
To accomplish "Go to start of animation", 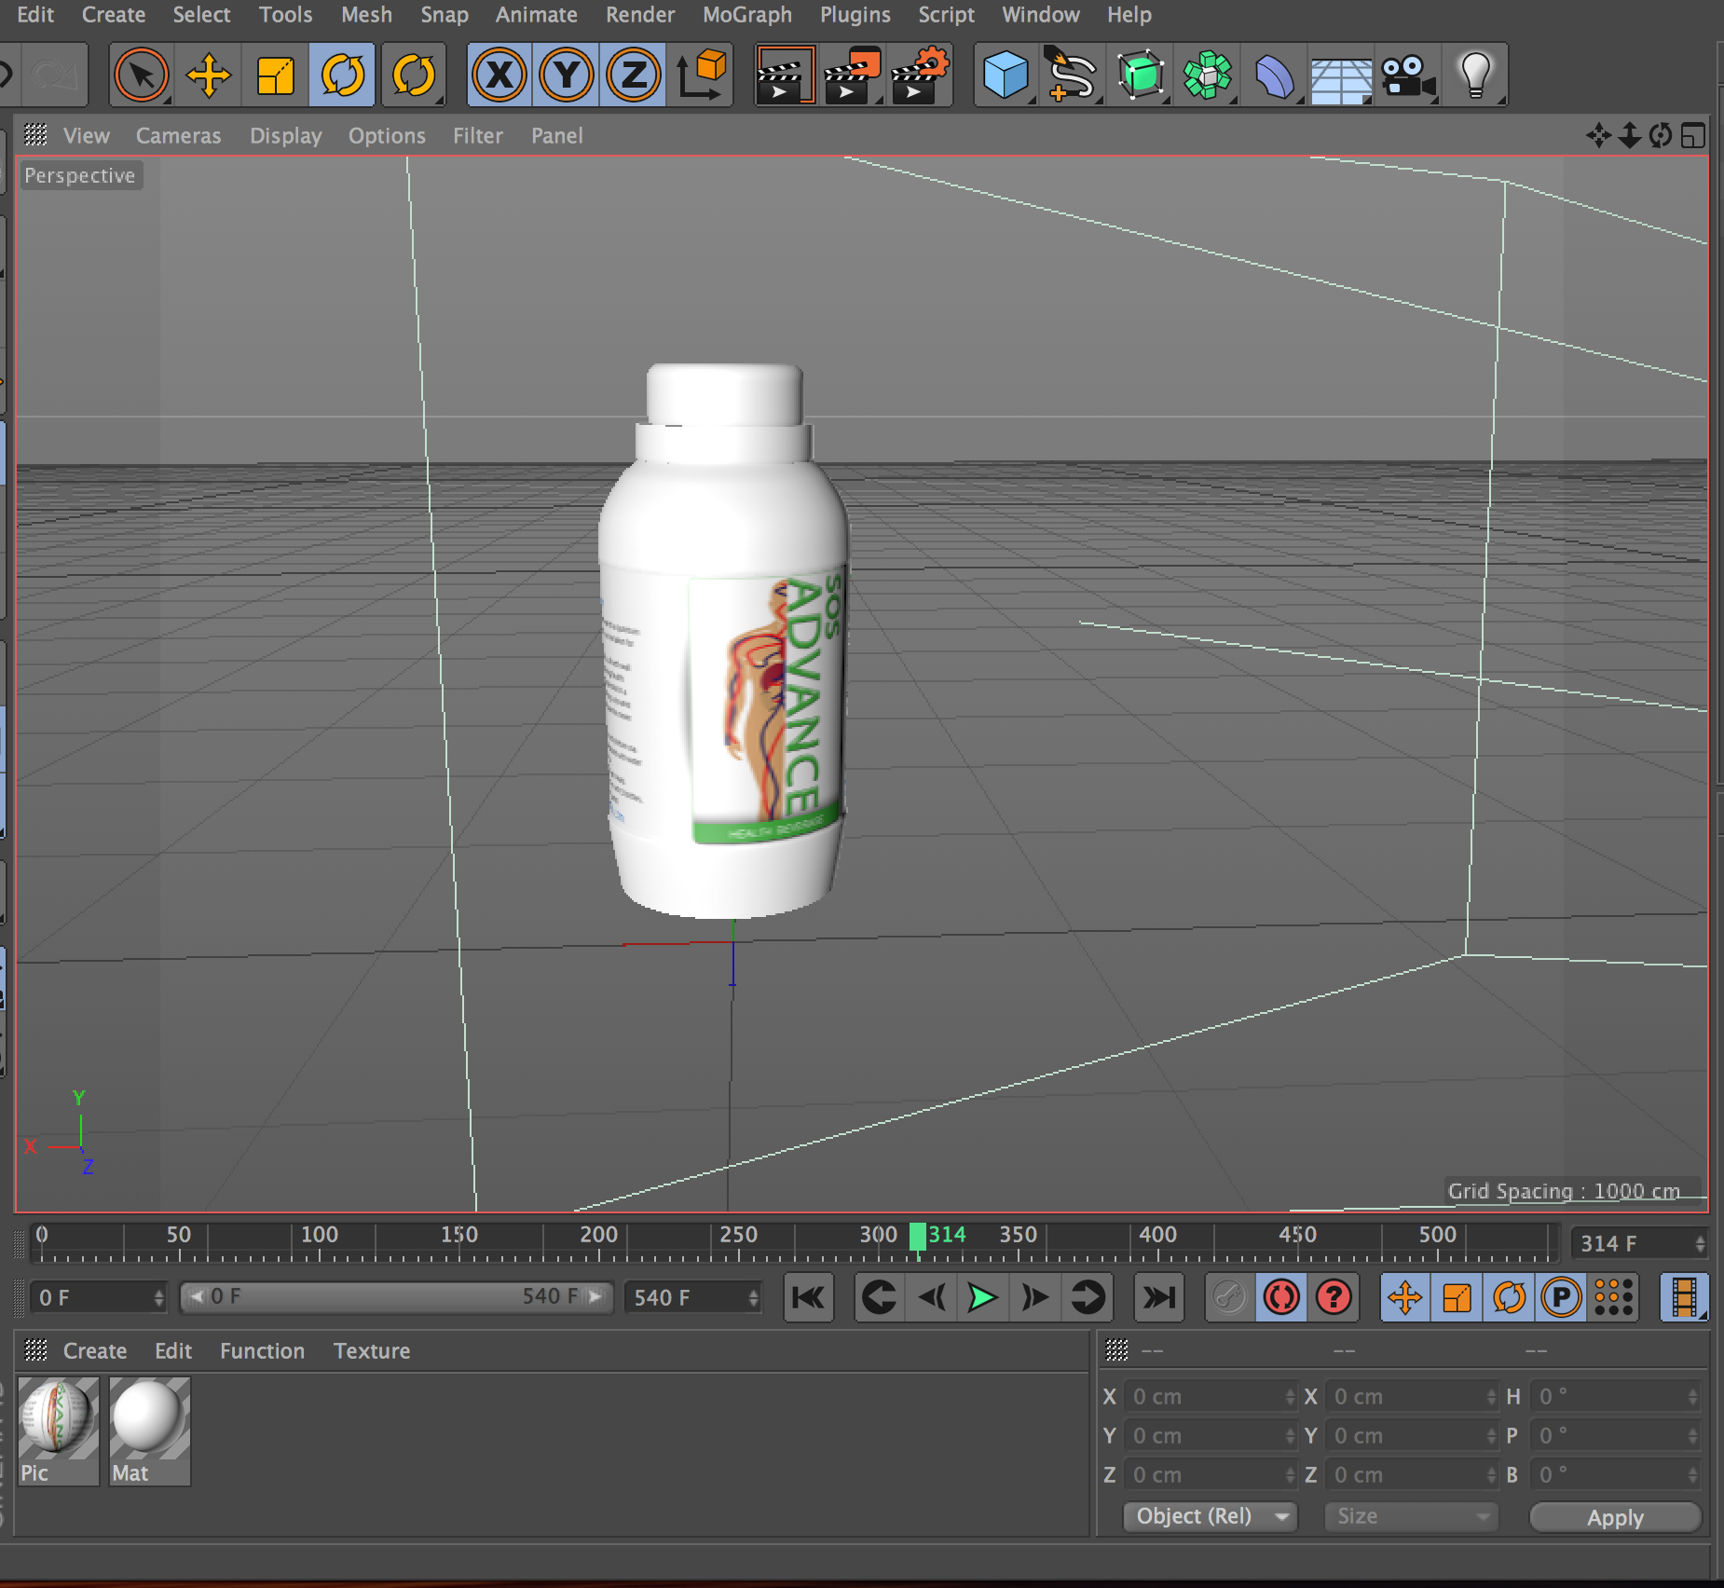I will click(x=808, y=1297).
